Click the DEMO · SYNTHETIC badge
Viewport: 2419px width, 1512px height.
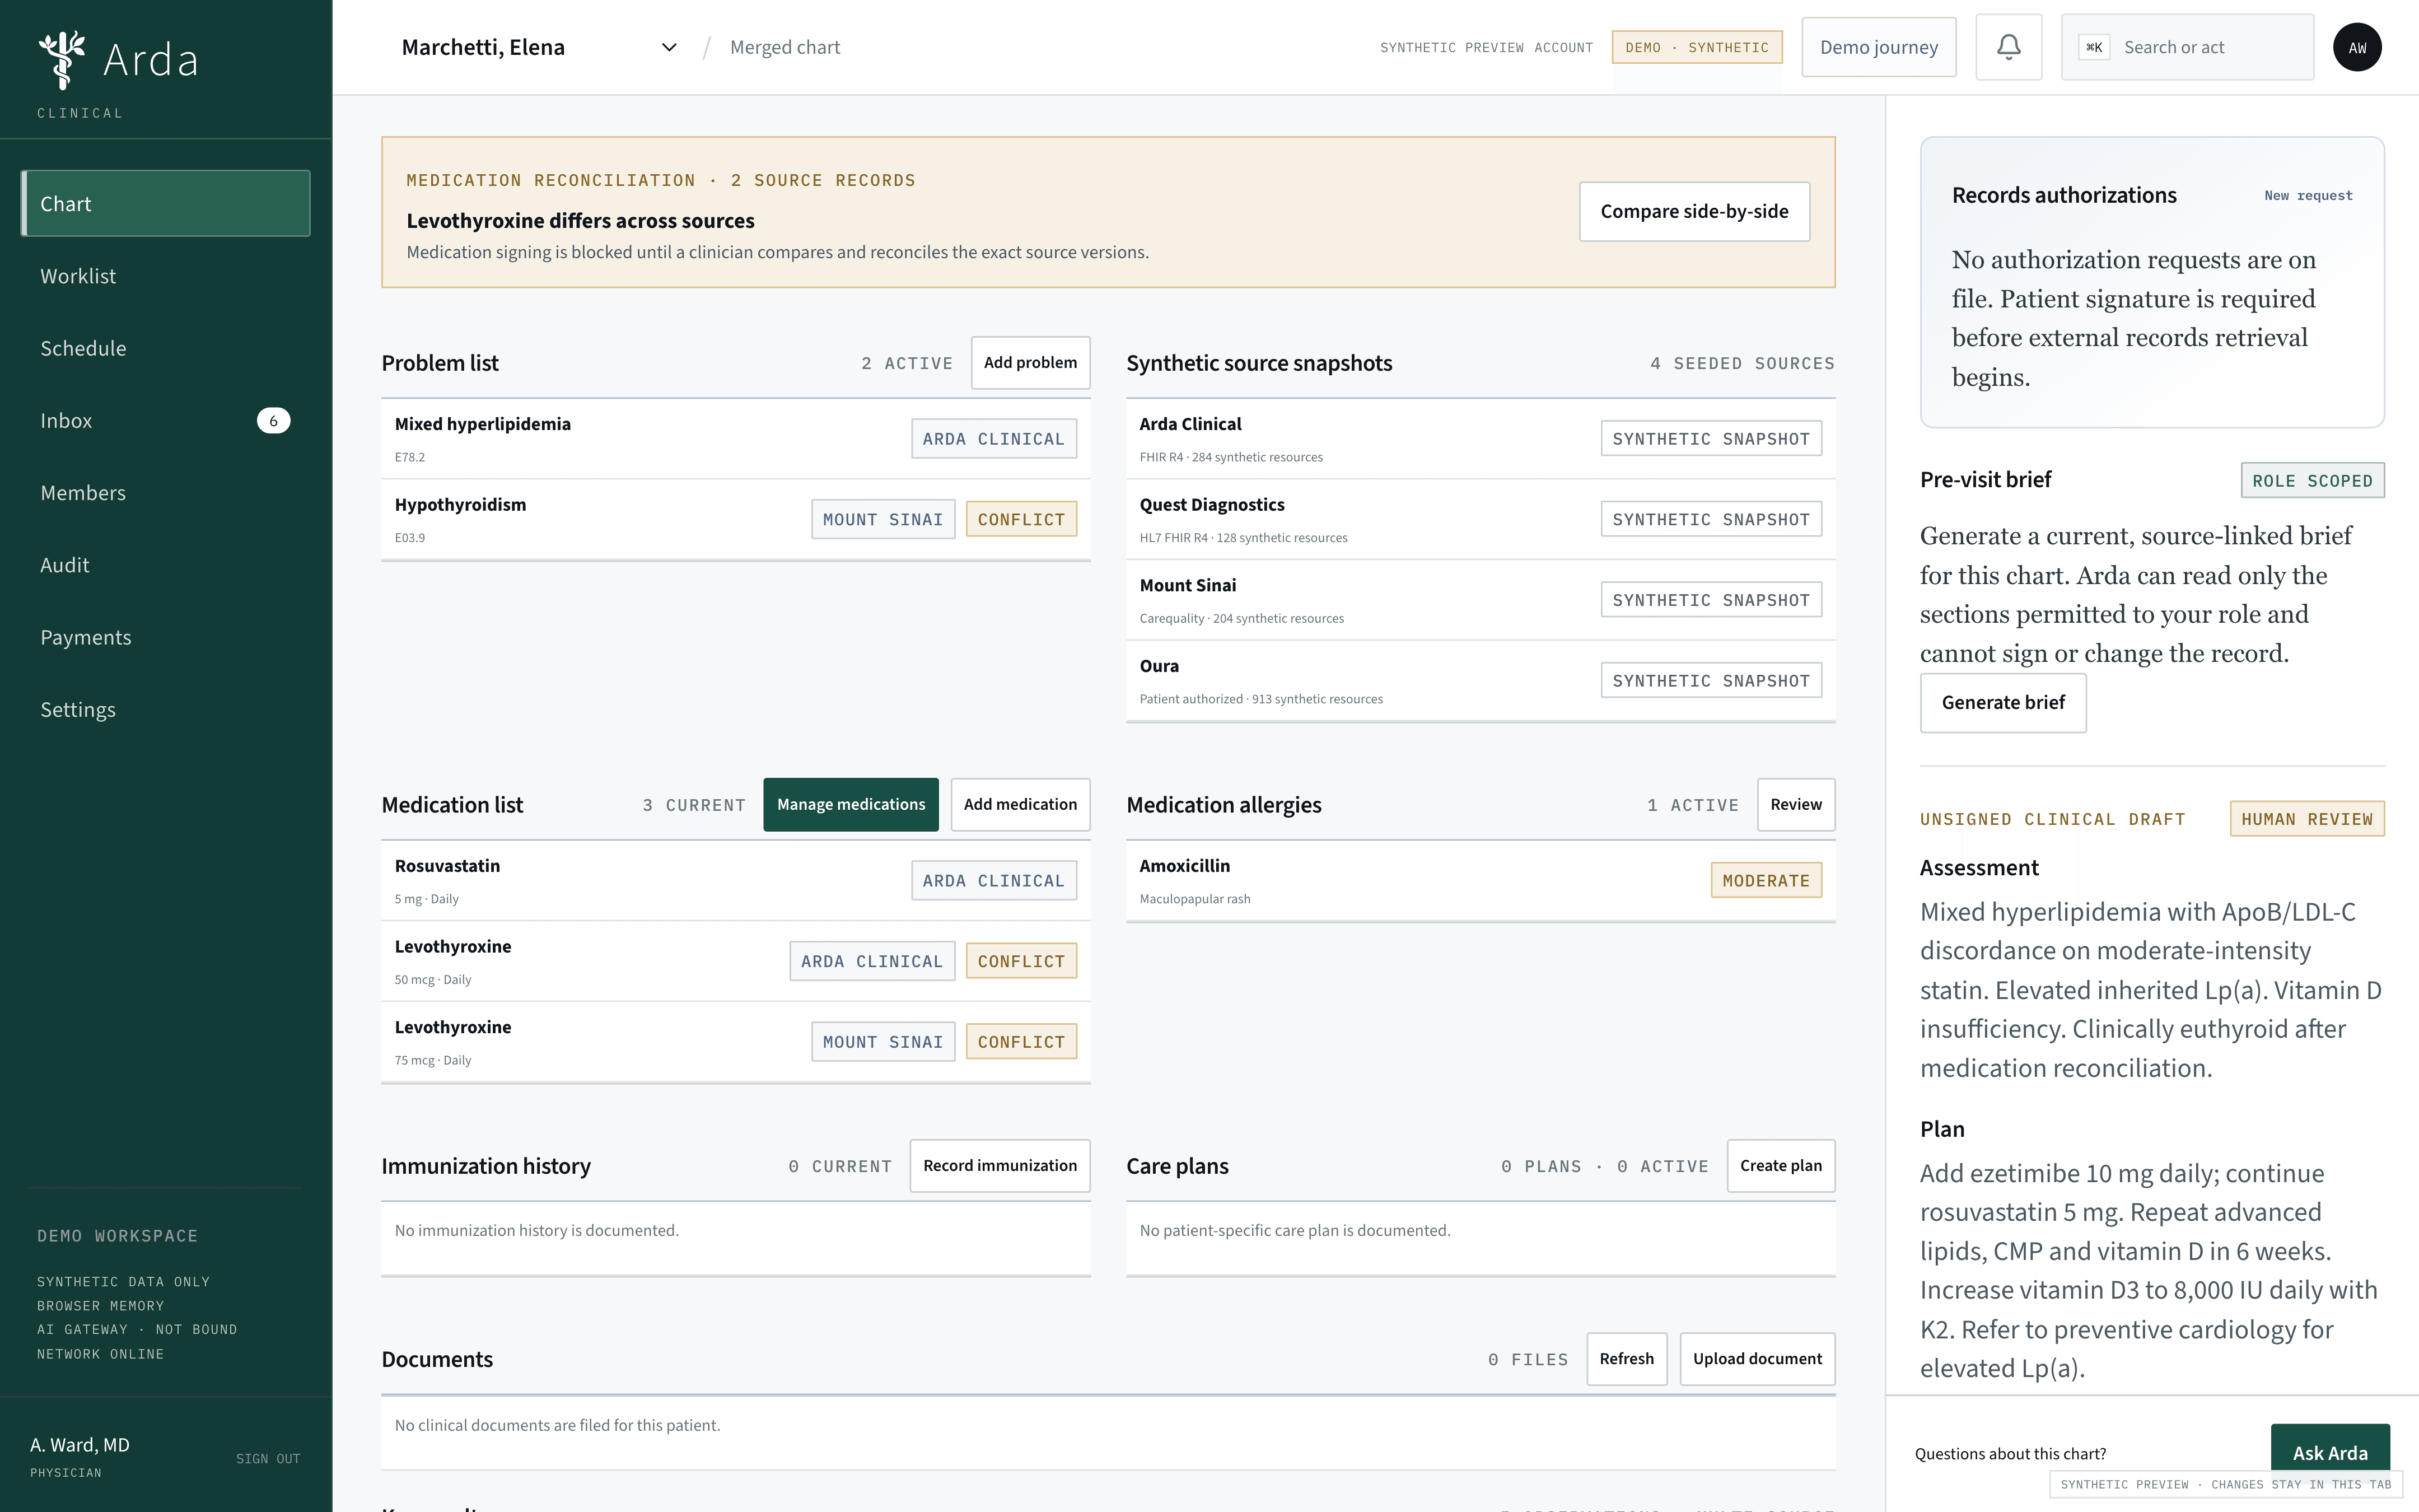coord(1696,47)
